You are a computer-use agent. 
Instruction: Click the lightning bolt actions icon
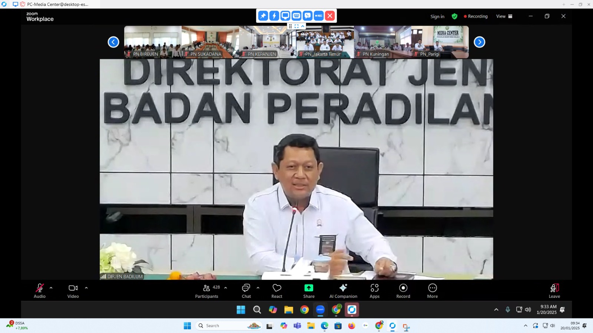[x=274, y=16]
